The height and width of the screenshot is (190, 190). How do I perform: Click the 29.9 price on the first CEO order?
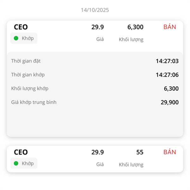(98, 27)
